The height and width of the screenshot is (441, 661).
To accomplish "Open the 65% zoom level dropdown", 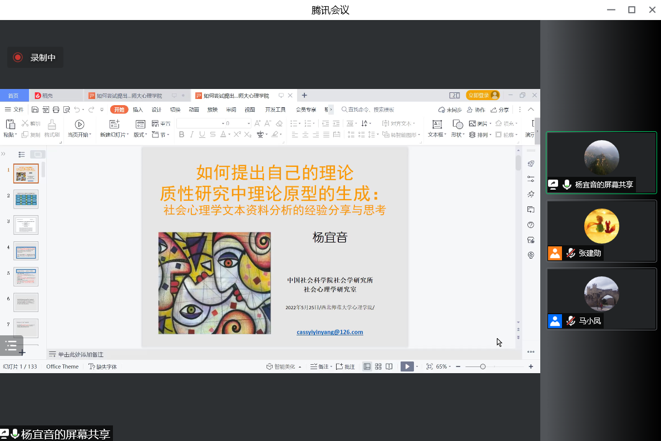I will [x=441, y=366].
